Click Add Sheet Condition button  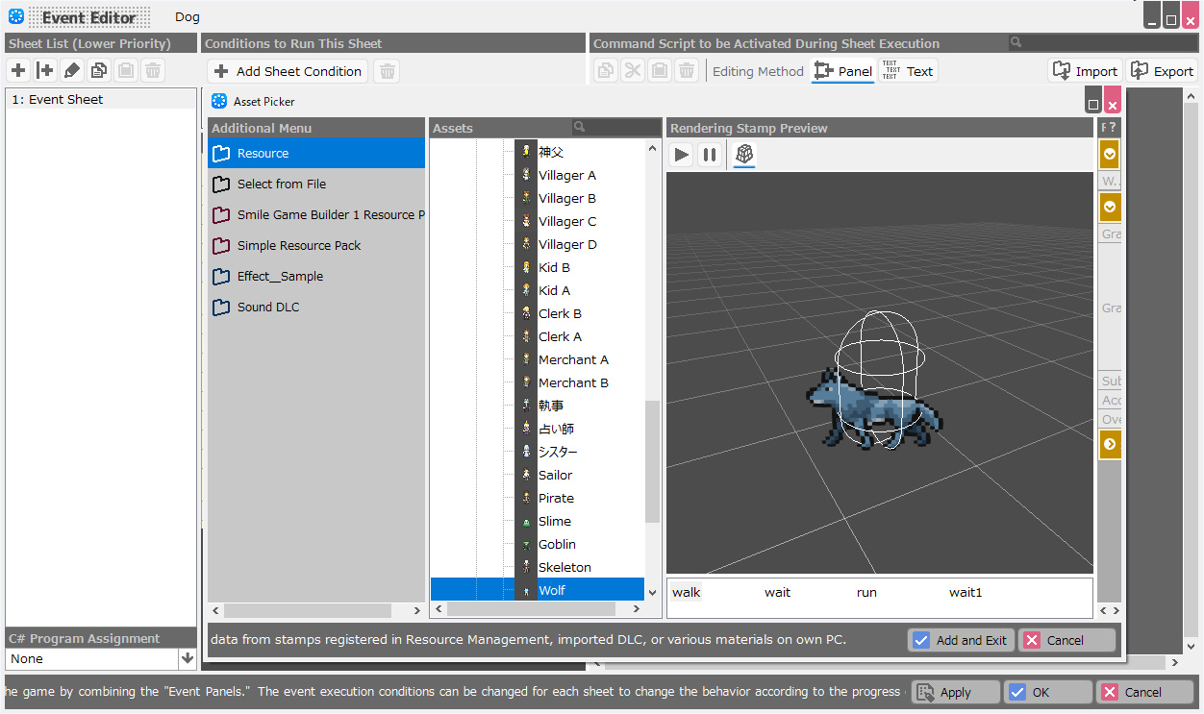[288, 71]
